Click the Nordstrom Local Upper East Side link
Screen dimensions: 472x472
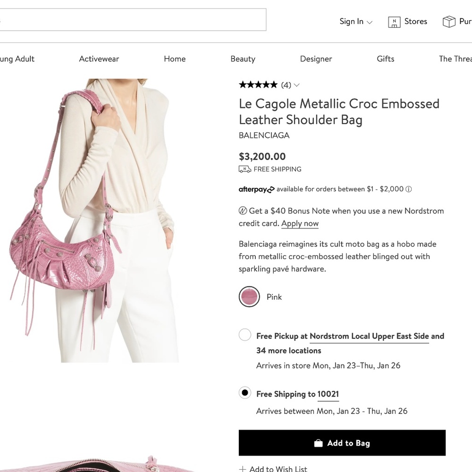(x=370, y=336)
